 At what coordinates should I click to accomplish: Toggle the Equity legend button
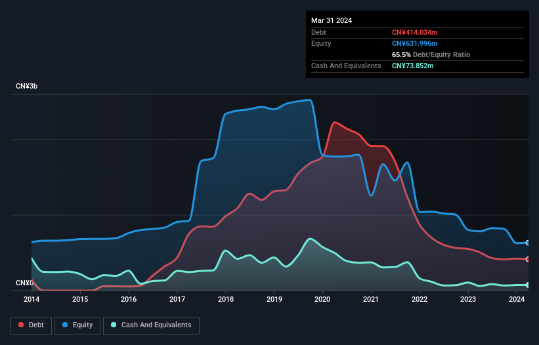pos(77,325)
